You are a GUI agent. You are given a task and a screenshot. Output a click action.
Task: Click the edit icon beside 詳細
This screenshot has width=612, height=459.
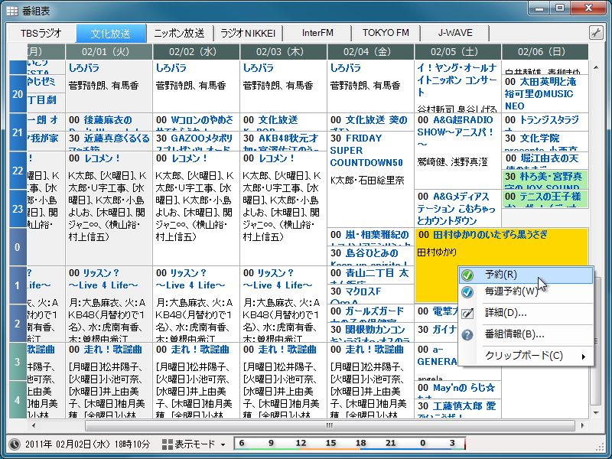click(467, 313)
